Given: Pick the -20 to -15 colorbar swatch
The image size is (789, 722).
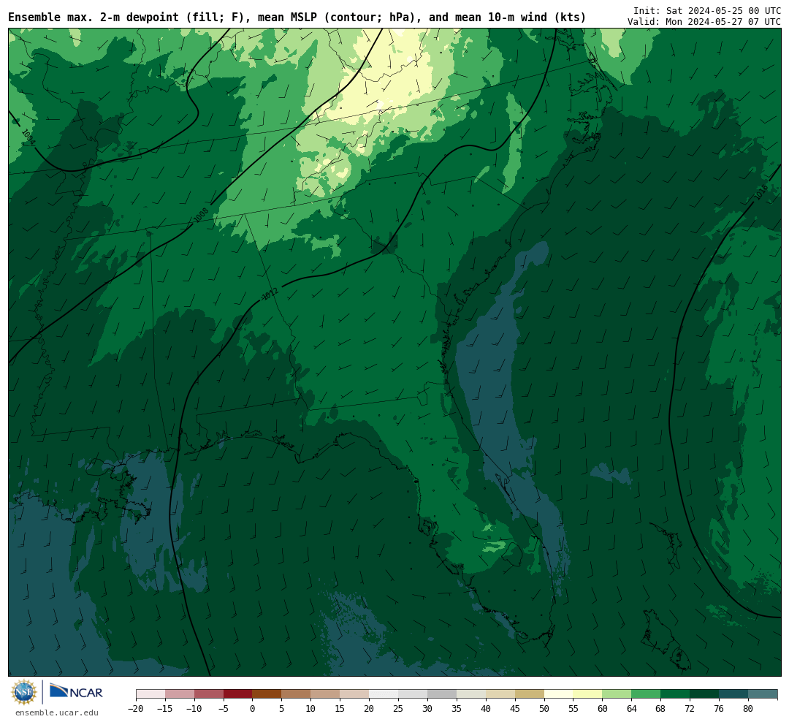Looking at the screenshot, I should [x=150, y=694].
